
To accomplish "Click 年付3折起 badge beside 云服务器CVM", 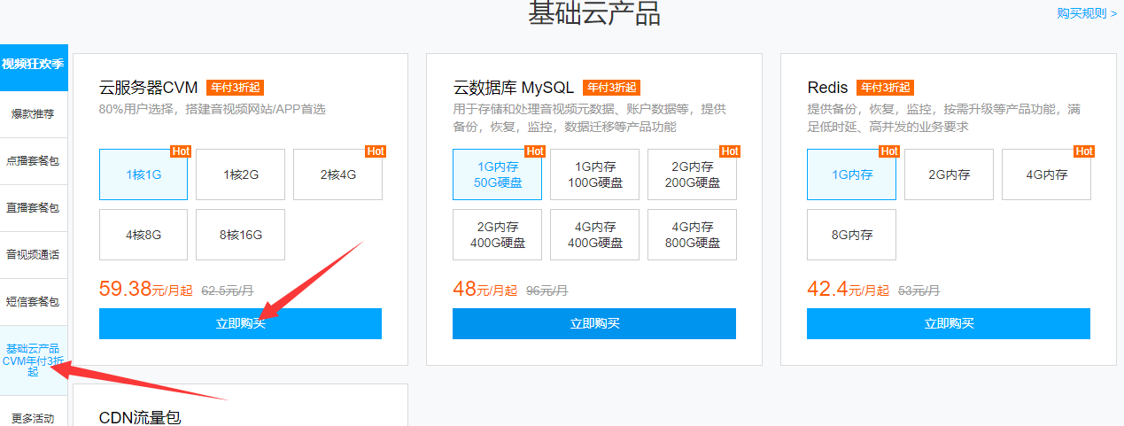I will pos(236,88).
